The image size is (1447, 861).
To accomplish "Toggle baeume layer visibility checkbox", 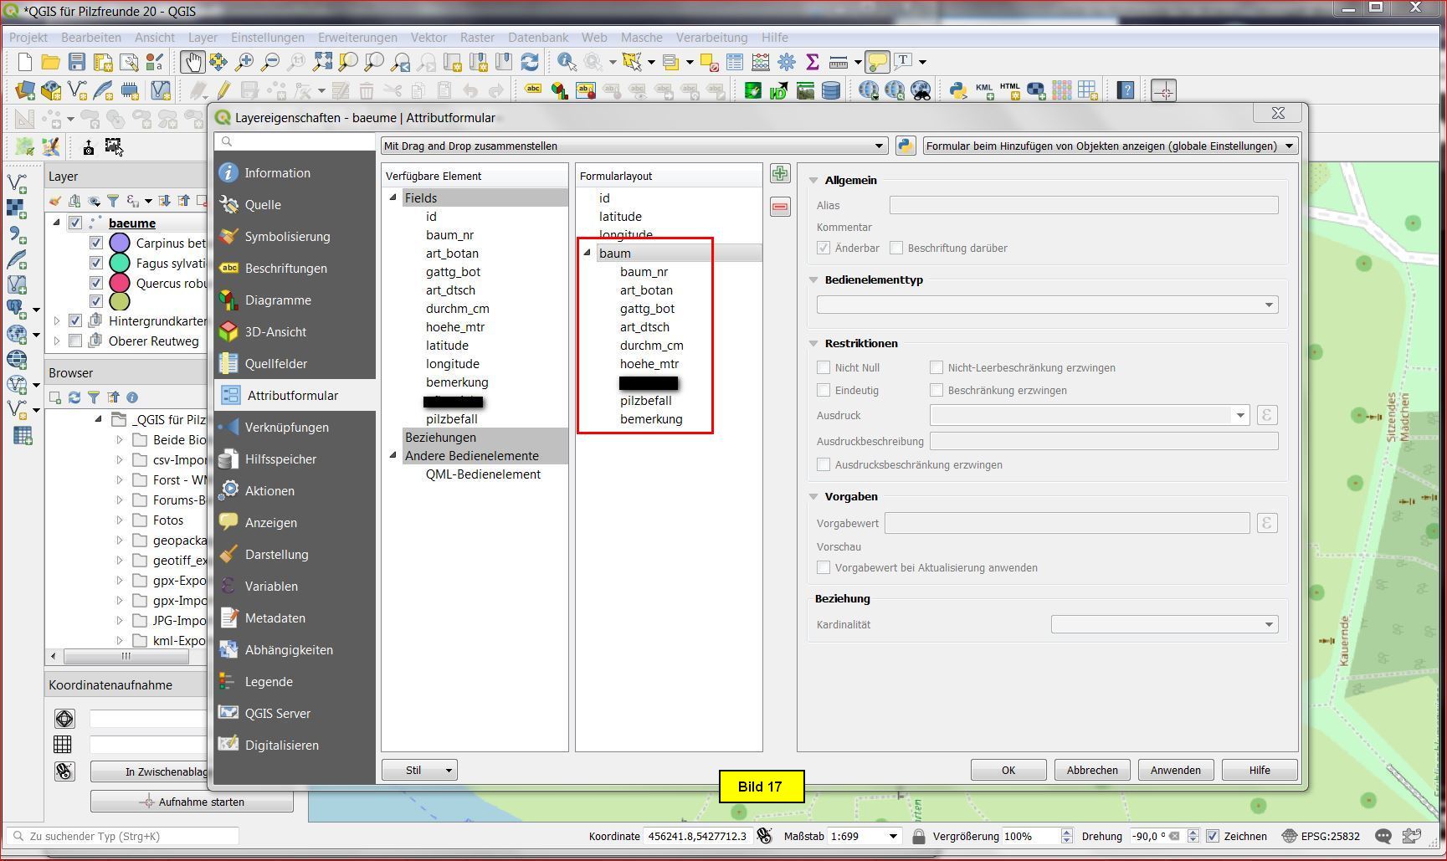I will (75, 223).
